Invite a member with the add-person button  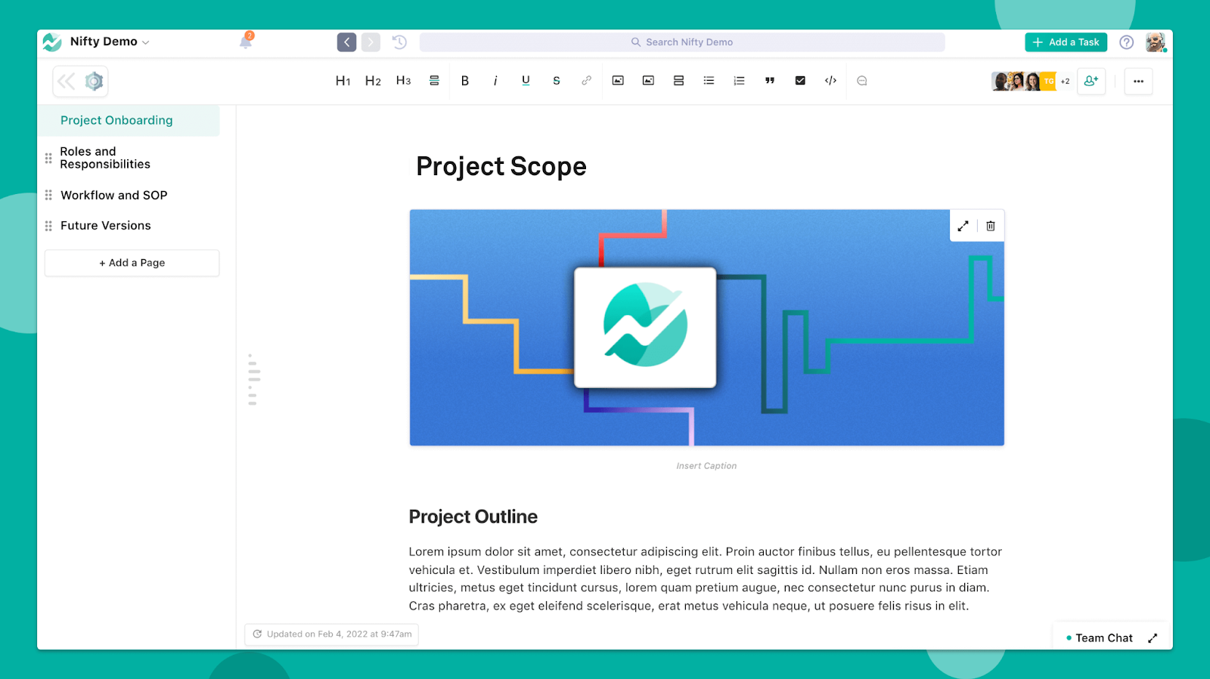pyautogui.click(x=1091, y=81)
